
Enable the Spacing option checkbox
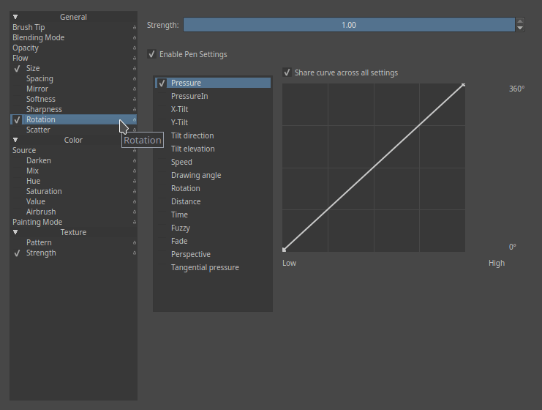(x=17, y=78)
